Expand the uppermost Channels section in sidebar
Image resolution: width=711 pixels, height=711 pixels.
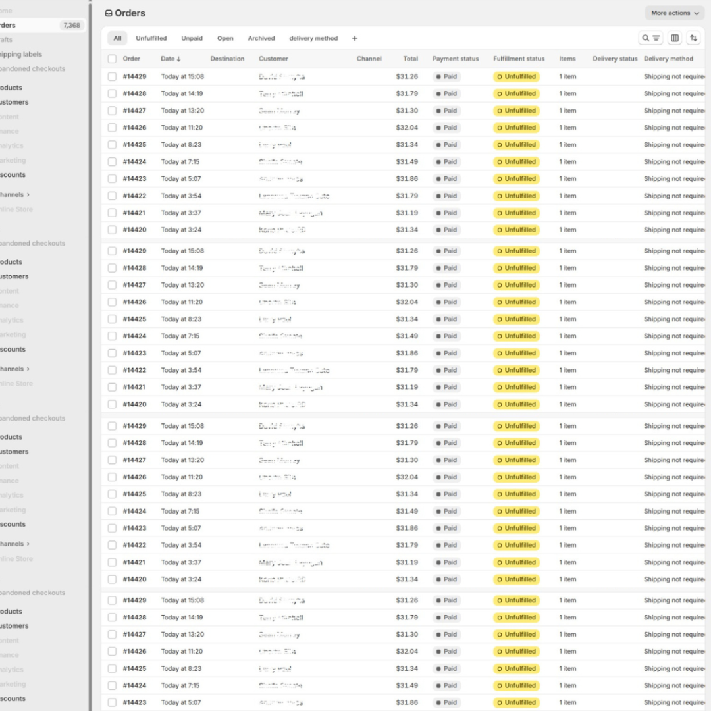[x=14, y=195]
